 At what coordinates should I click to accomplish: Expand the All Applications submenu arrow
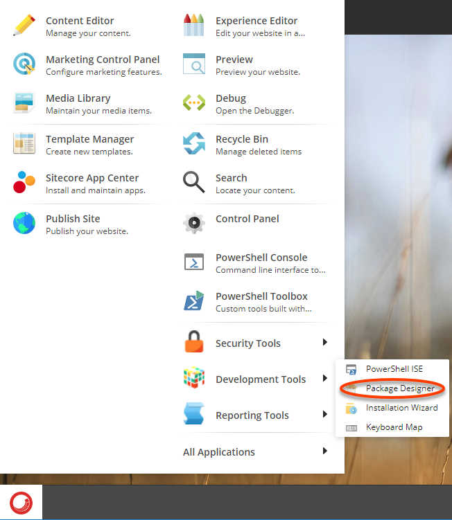tap(325, 451)
